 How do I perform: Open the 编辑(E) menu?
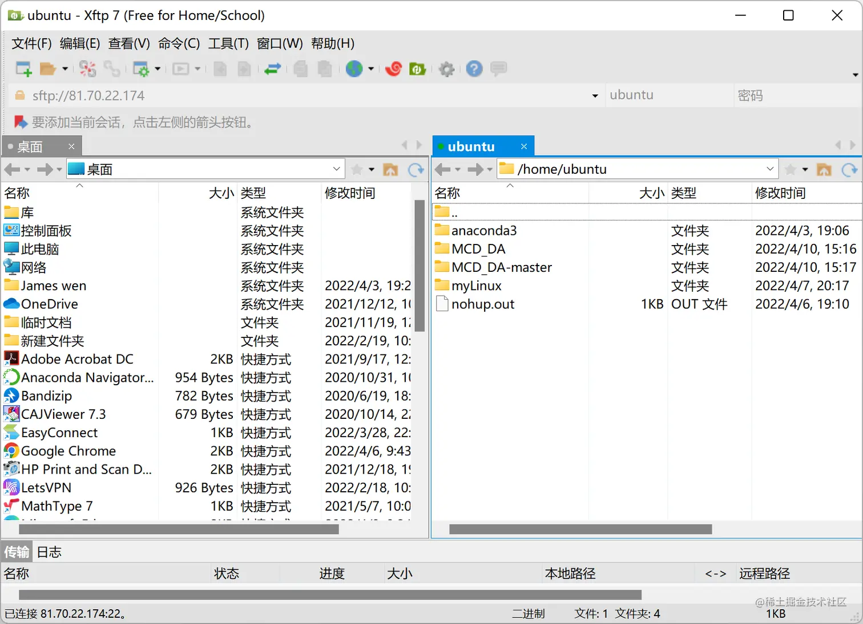(x=80, y=44)
